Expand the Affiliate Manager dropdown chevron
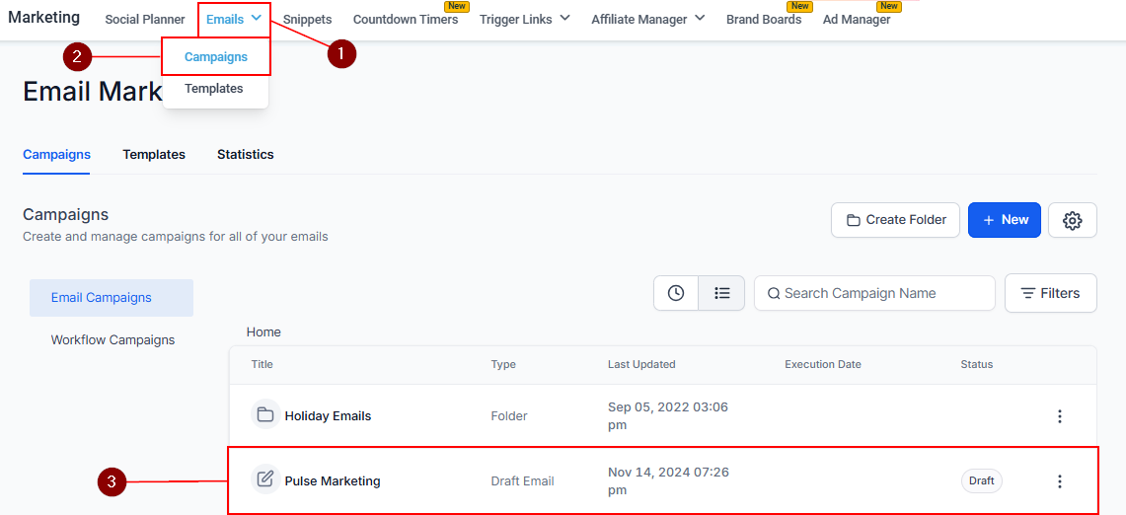 [x=700, y=18]
